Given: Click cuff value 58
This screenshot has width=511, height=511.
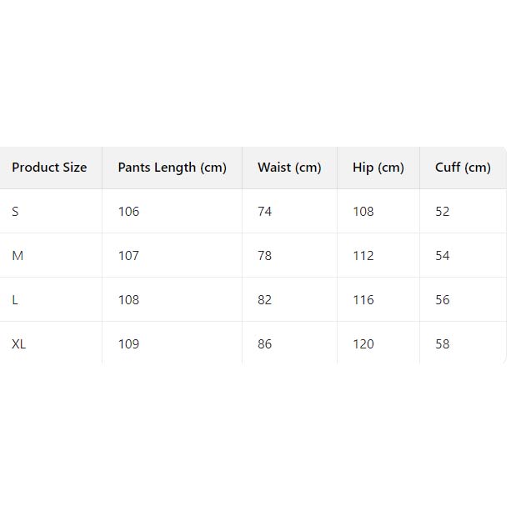Looking at the screenshot, I should 442,344.
